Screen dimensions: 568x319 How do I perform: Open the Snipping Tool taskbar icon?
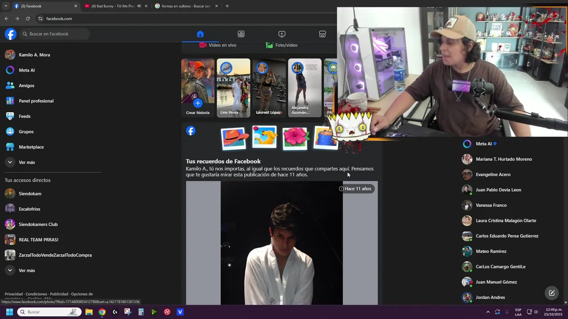(x=128, y=312)
